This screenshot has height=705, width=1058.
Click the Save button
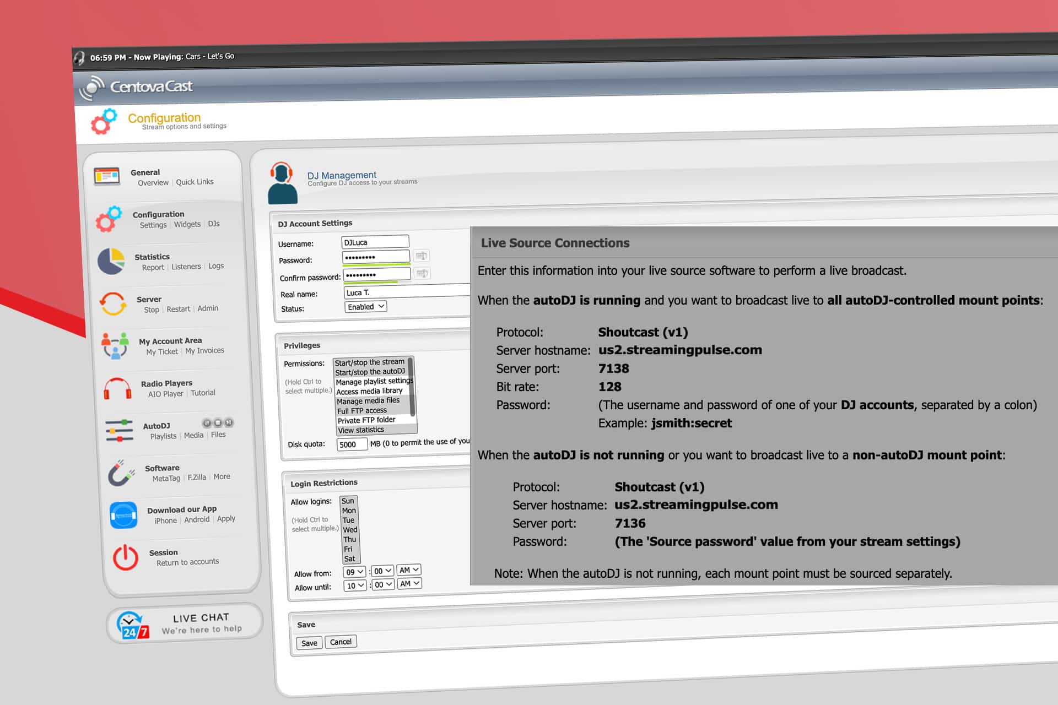[x=309, y=643]
